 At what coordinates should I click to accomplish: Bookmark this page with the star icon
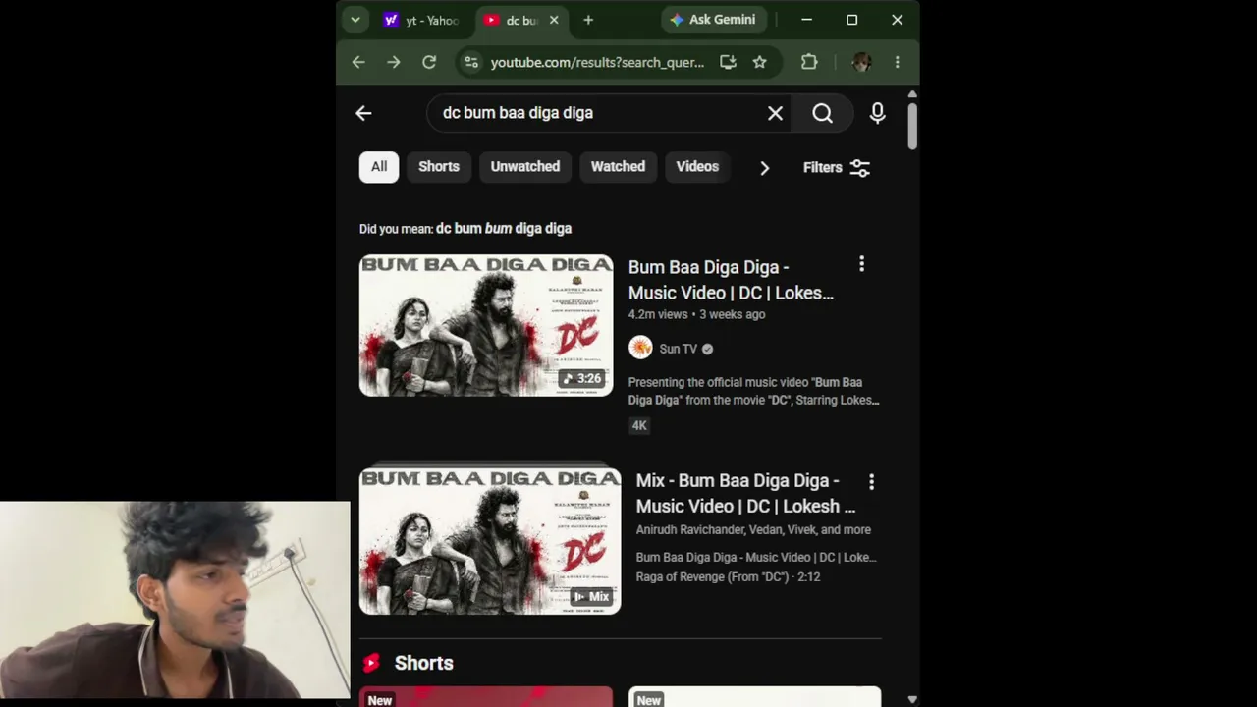(759, 62)
